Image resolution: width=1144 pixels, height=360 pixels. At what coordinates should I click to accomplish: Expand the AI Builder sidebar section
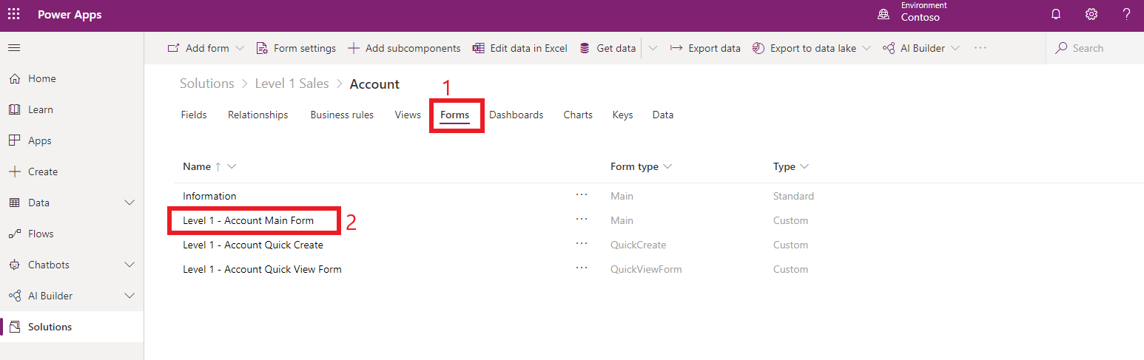point(129,296)
